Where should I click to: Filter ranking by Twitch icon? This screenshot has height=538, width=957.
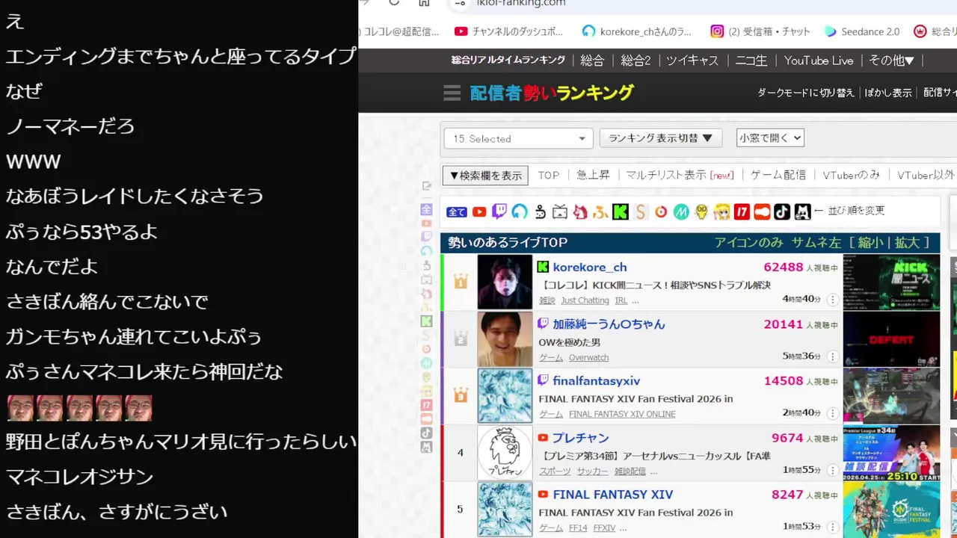[499, 212]
